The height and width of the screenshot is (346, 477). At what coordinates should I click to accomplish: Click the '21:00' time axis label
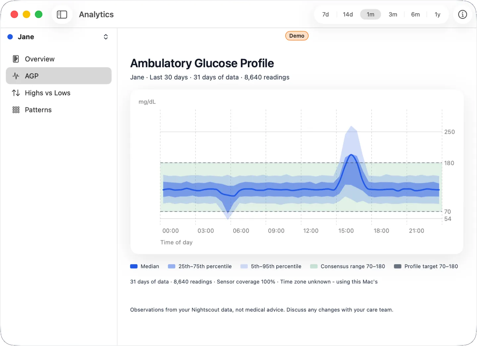(x=417, y=231)
